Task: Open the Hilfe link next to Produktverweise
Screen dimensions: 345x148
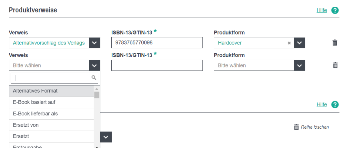Action: [x=322, y=10]
